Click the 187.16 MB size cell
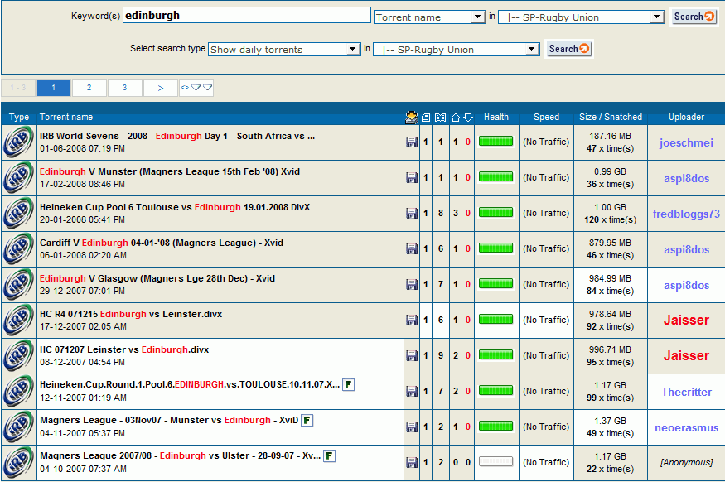The width and height of the screenshot is (725, 482). tap(610, 136)
